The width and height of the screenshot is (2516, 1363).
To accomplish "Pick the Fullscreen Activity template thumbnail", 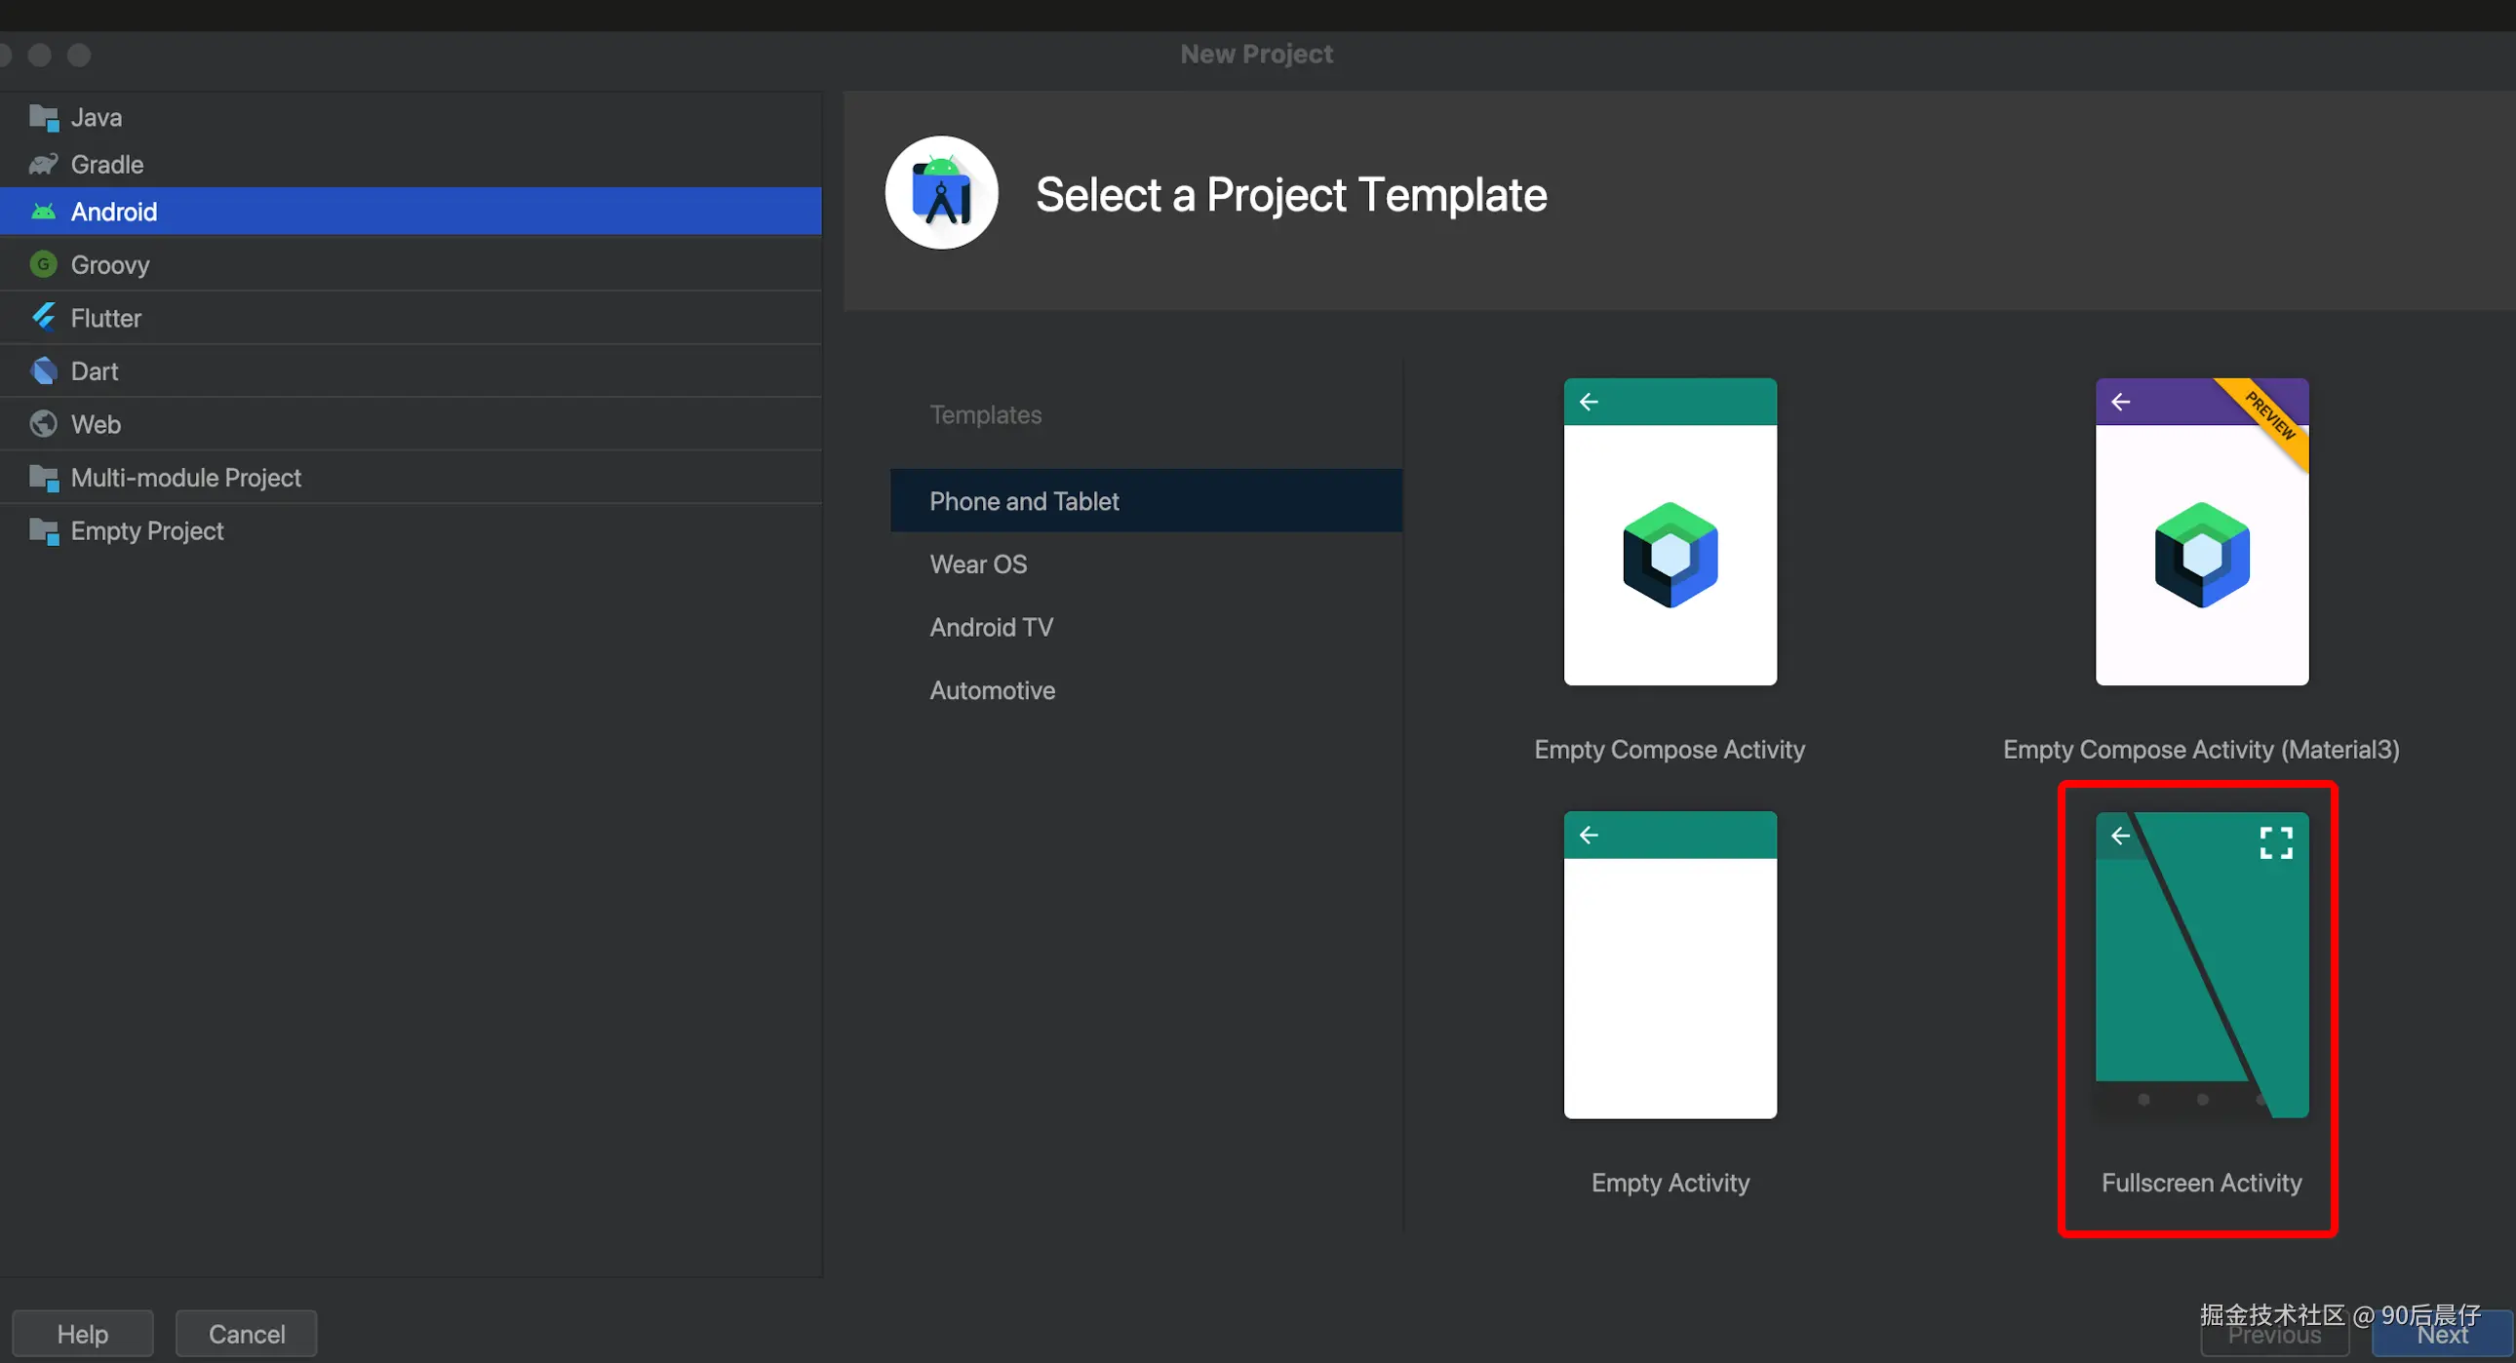I will [2200, 964].
